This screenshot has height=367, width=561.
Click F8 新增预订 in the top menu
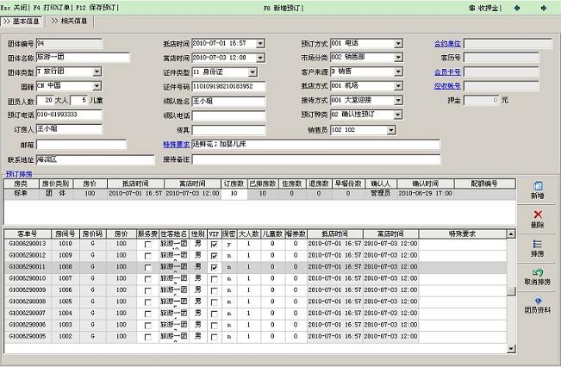(x=283, y=8)
